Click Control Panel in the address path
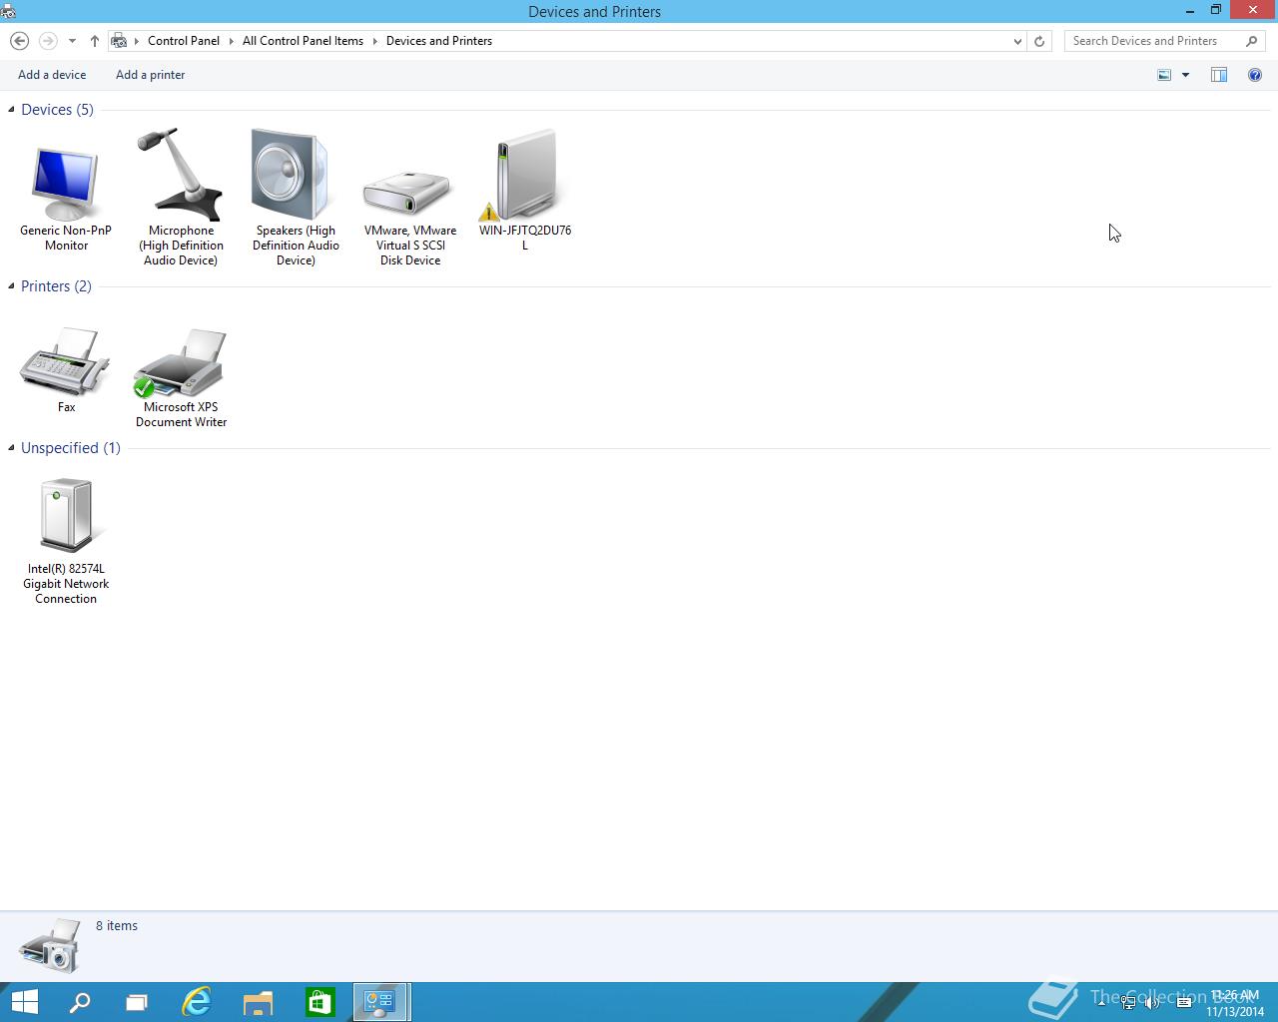Viewport: 1278px width, 1022px height. pos(184,41)
